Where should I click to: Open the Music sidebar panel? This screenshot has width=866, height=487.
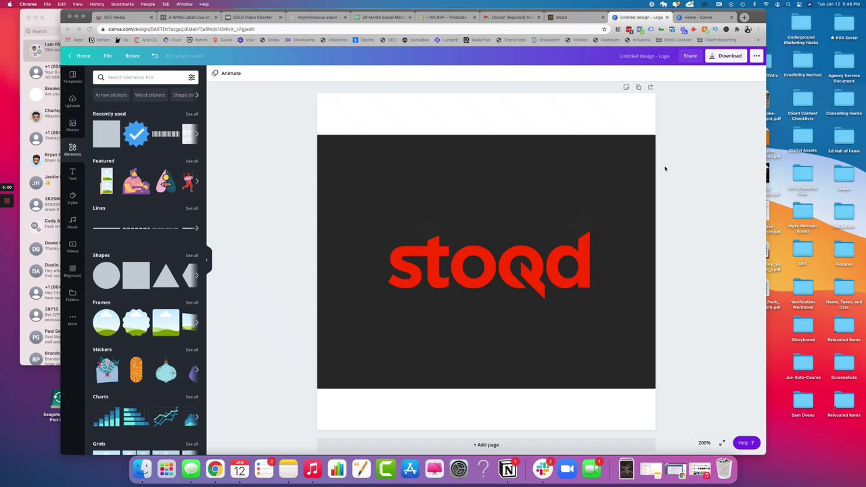click(72, 223)
